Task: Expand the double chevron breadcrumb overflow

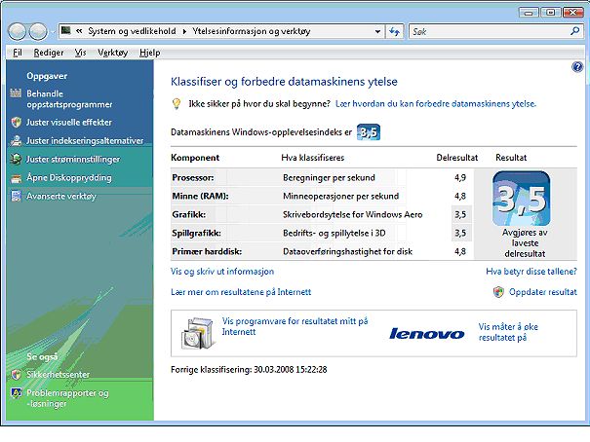Action: point(79,31)
